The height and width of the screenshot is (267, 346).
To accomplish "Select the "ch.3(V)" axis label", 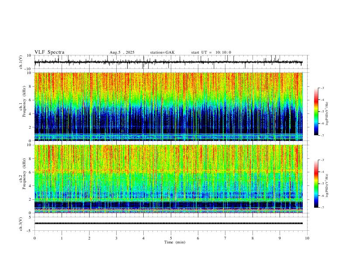I will coord(21,224).
